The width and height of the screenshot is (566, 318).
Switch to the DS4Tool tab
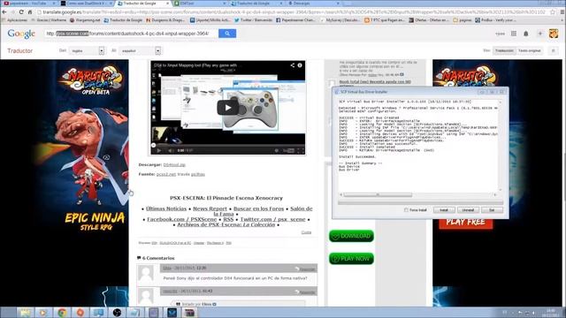coord(200,4)
